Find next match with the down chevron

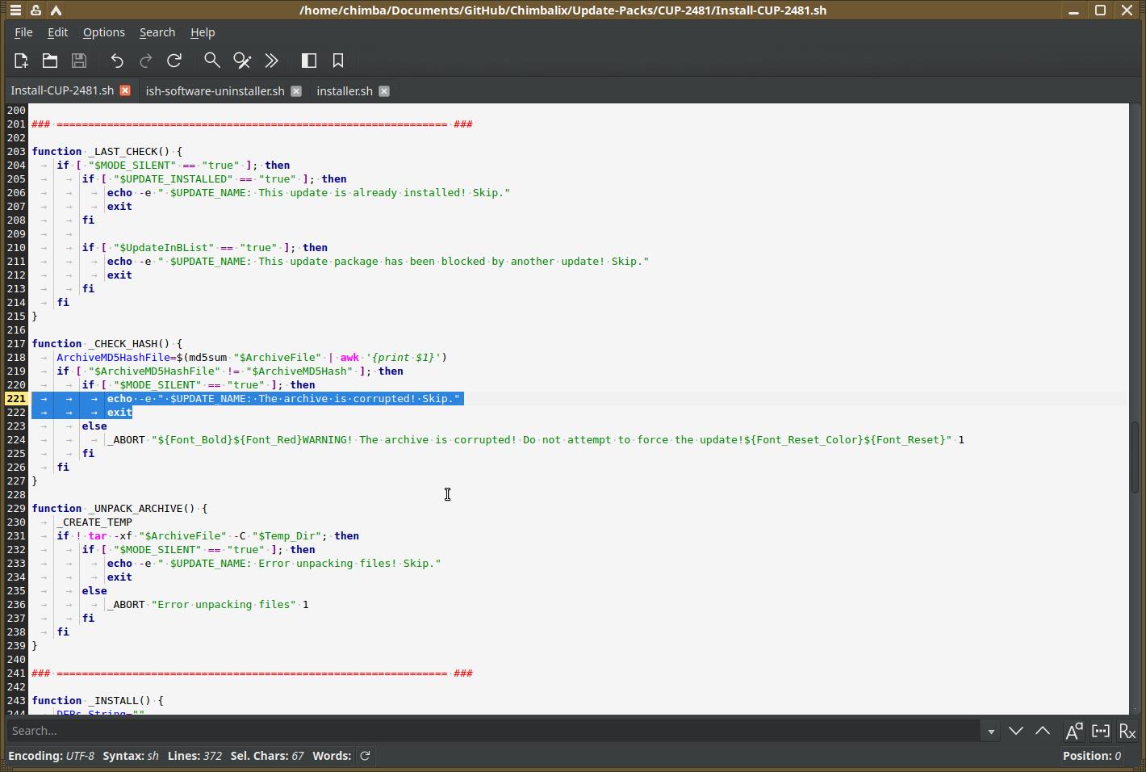1015,731
